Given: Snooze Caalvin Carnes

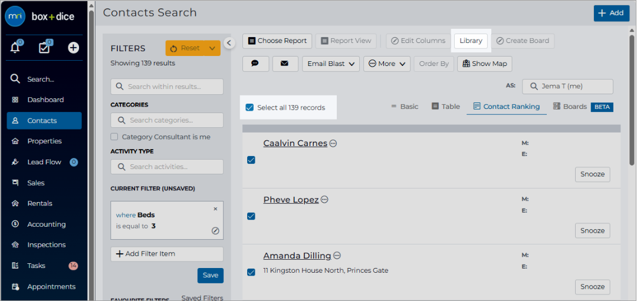Looking at the screenshot, I should (592, 174).
